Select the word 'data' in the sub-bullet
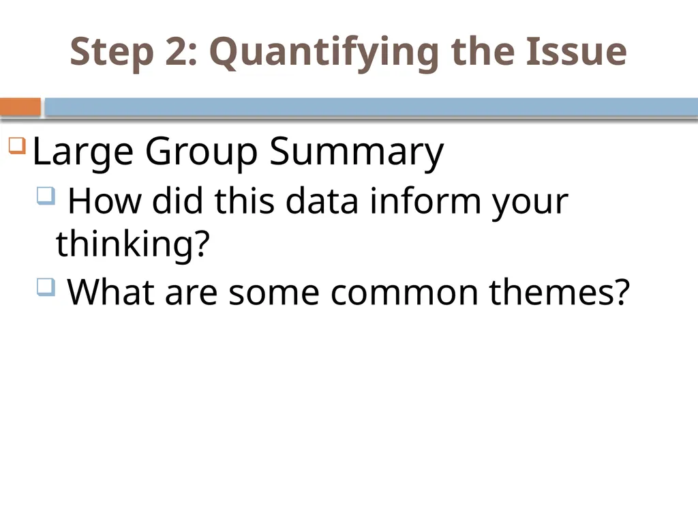This screenshot has height=524, width=698. pyautogui.click(x=322, y=201)
